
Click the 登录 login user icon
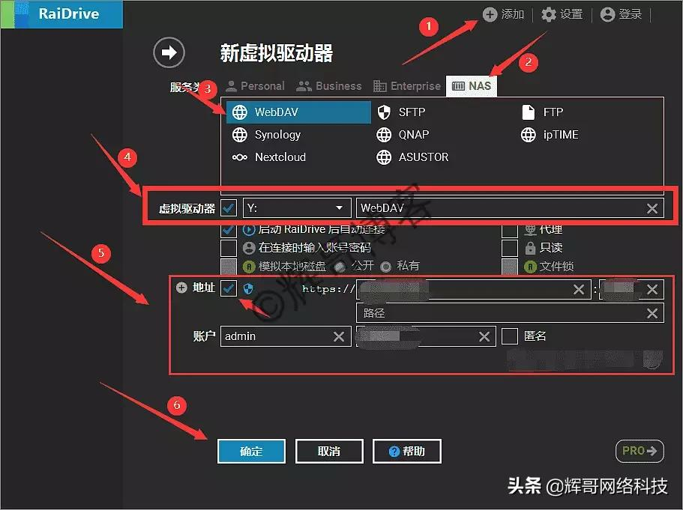[x=607, y=14]
